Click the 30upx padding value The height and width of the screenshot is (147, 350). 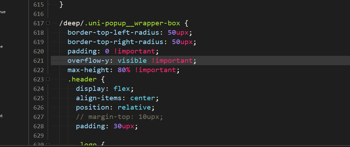(124, 126)
